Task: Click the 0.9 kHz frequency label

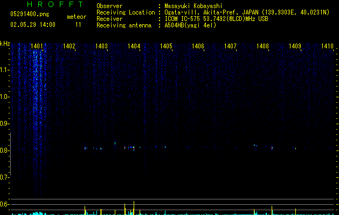Action: tap(5, 124)
